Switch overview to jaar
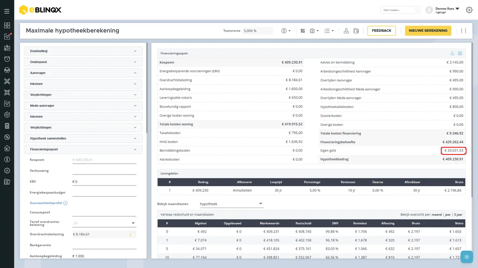 pos(448,214)
